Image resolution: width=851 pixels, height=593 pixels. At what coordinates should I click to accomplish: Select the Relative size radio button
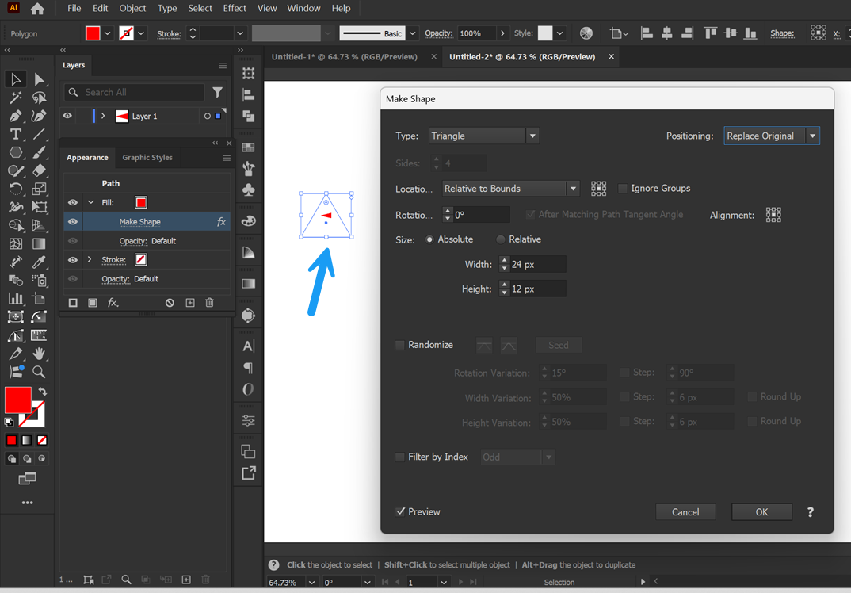point(500,239)
